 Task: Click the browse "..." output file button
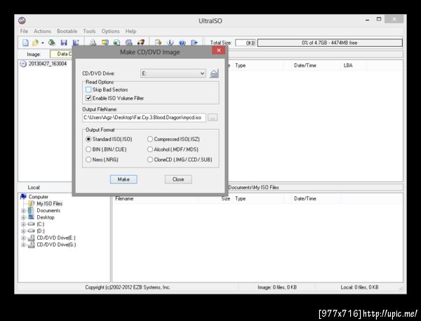coord(213,118)
